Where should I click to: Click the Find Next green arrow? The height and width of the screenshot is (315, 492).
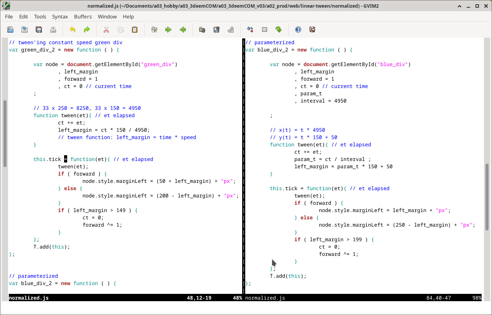pos(168,30)
